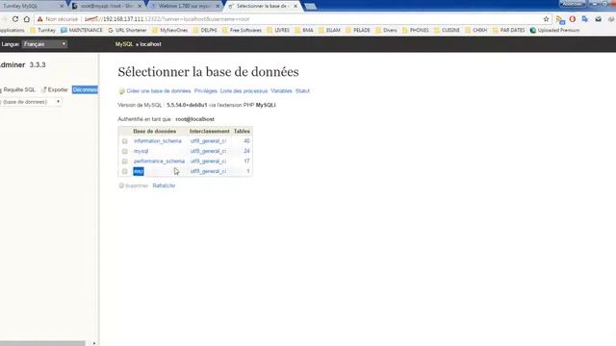The height and width of the screenshot is (346, 616).
Task: Close the Webmin 1.780 tab
Action: (x=218, y=6)
